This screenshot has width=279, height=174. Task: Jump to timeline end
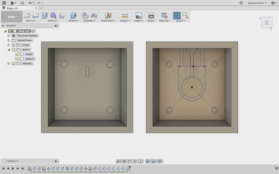click(23, 168)
